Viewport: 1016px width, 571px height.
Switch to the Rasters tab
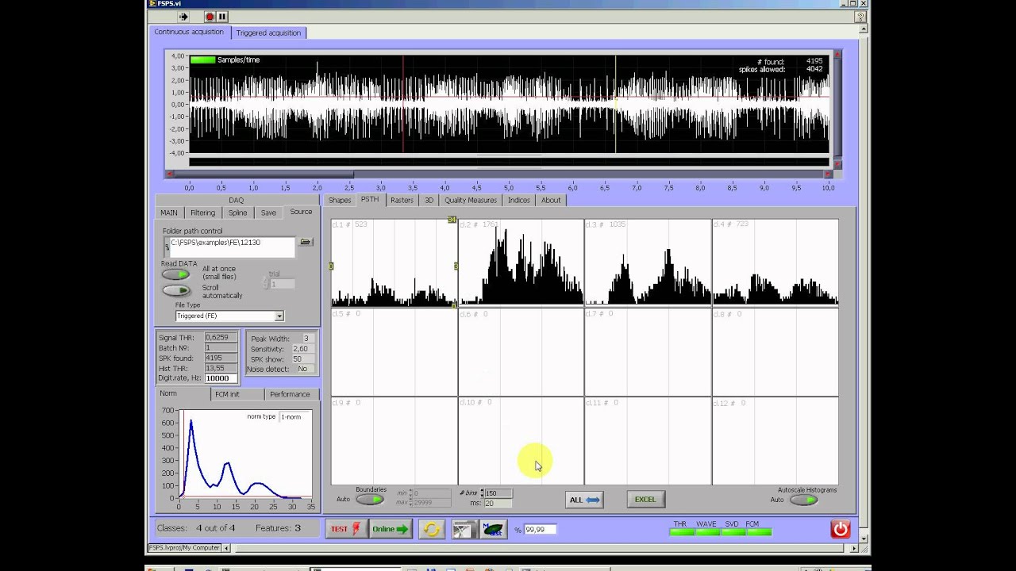pyautogui.click(x=402, y=200)
